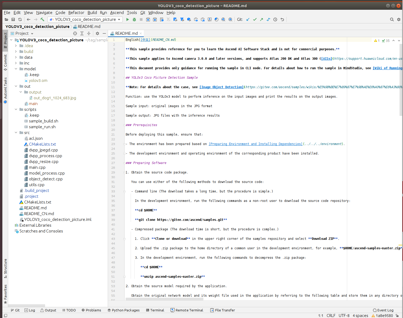Open the Ascend menu
Image resolution: width=403 pixels, height=318 pixels.
tap(117, 13)
